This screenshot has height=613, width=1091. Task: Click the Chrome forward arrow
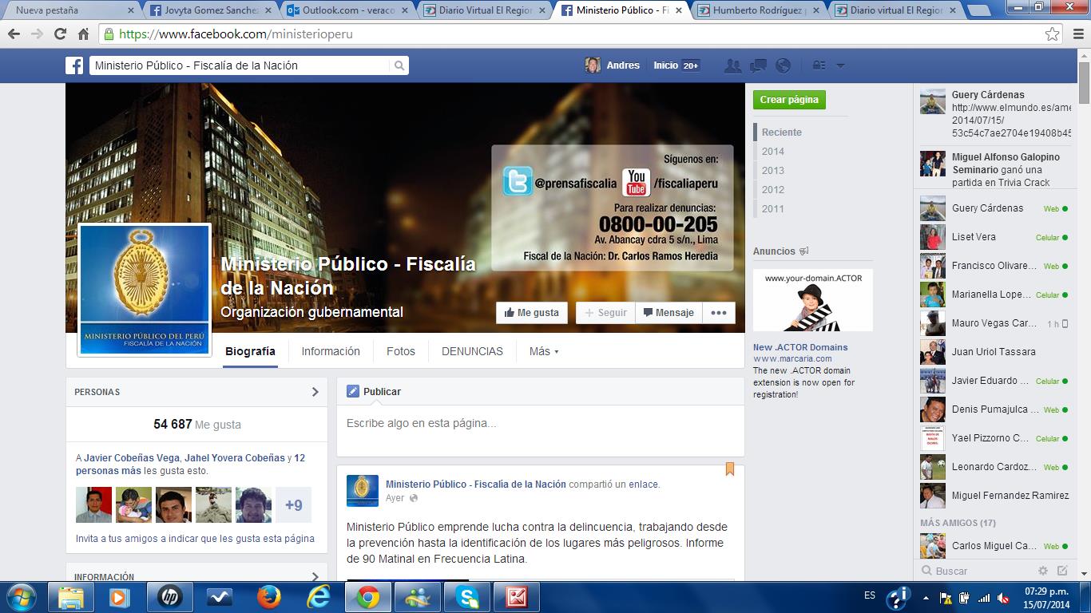(x=37, y=34)
